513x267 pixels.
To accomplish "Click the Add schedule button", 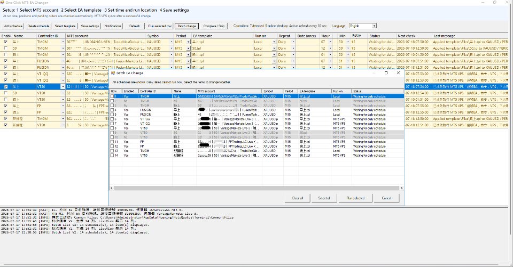I will 13,26.
